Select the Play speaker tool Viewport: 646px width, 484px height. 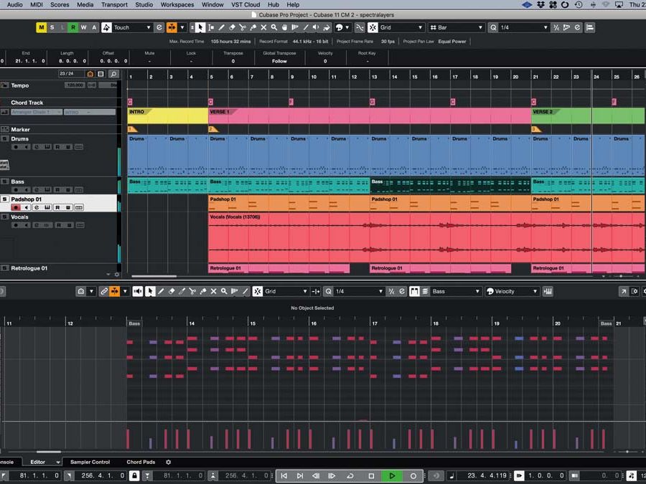pos(316,27)
